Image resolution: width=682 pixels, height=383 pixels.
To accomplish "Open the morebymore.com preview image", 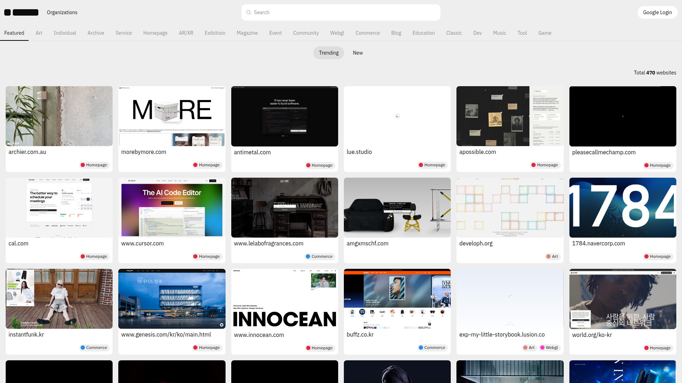I will click(172, 116).
